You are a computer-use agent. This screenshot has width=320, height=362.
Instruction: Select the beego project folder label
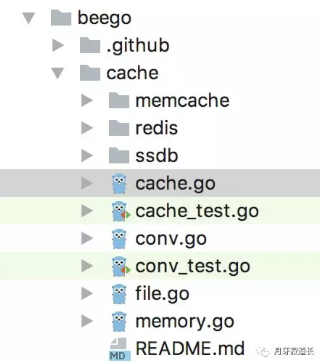(x=104, y=18)
